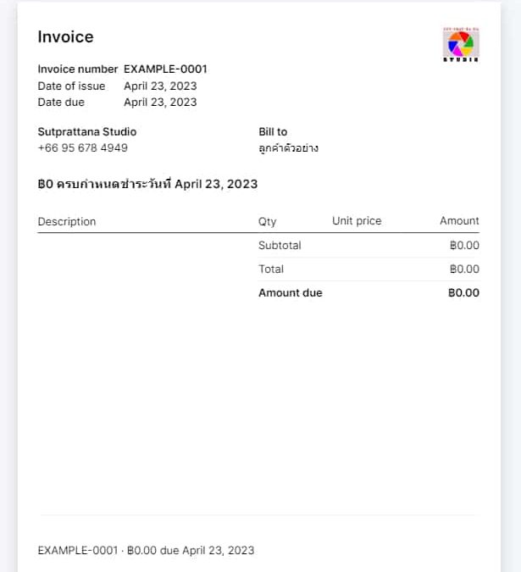Image resolution: width=521 pixels, height=572 pixels.
Task: Click the bold Amount due ฿0.00 value
Action: tap(463, 292)
